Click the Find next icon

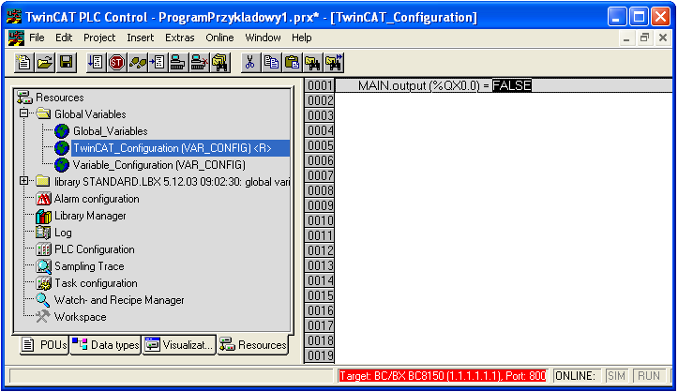(x=334, y=63)
